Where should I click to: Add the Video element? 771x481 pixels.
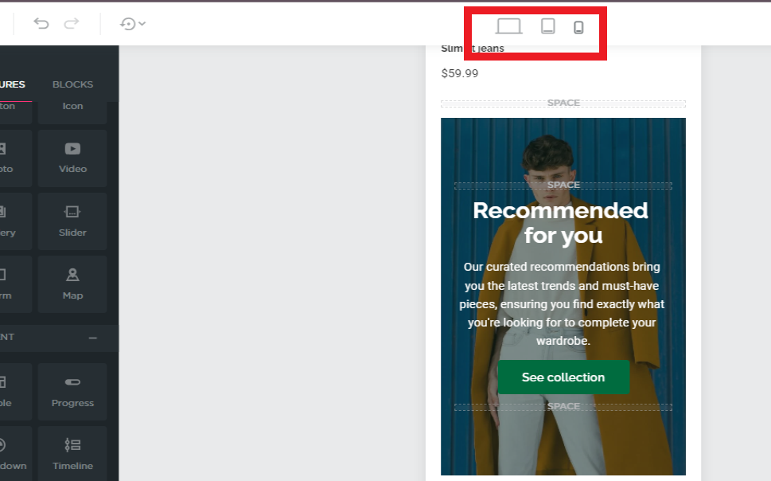point(72,158)
